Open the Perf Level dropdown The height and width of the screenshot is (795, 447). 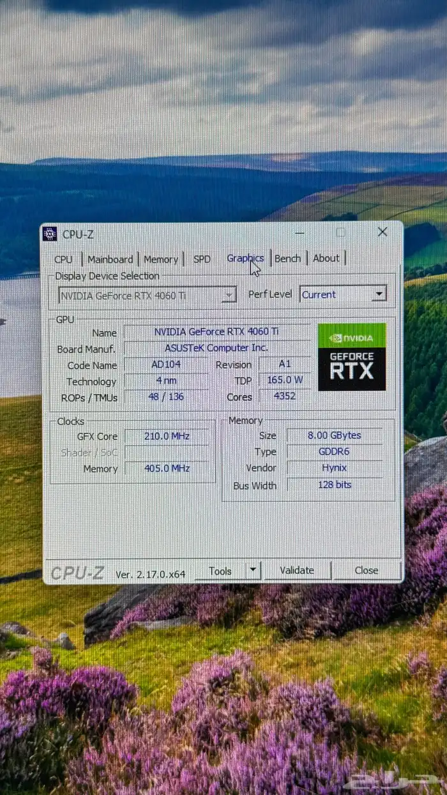[379, 294]
